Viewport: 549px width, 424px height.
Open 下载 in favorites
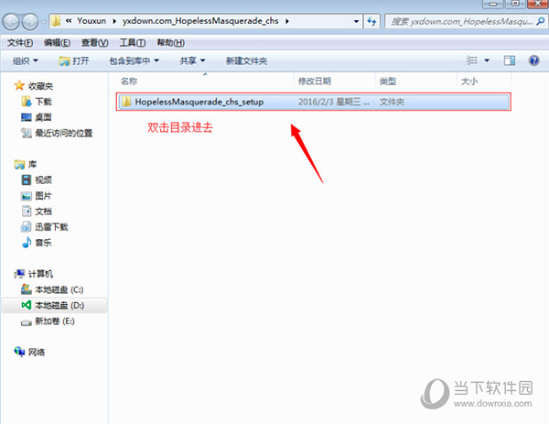pyautogui.click(x=43, y=102)
